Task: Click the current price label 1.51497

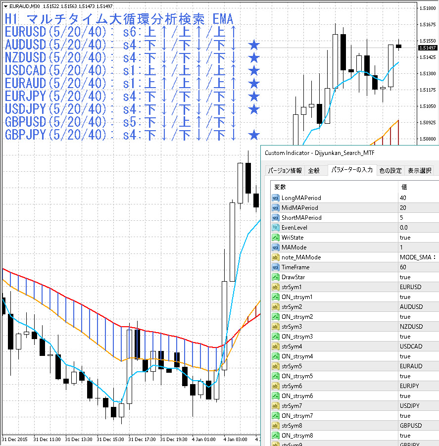Action: (x=428, y=48)
